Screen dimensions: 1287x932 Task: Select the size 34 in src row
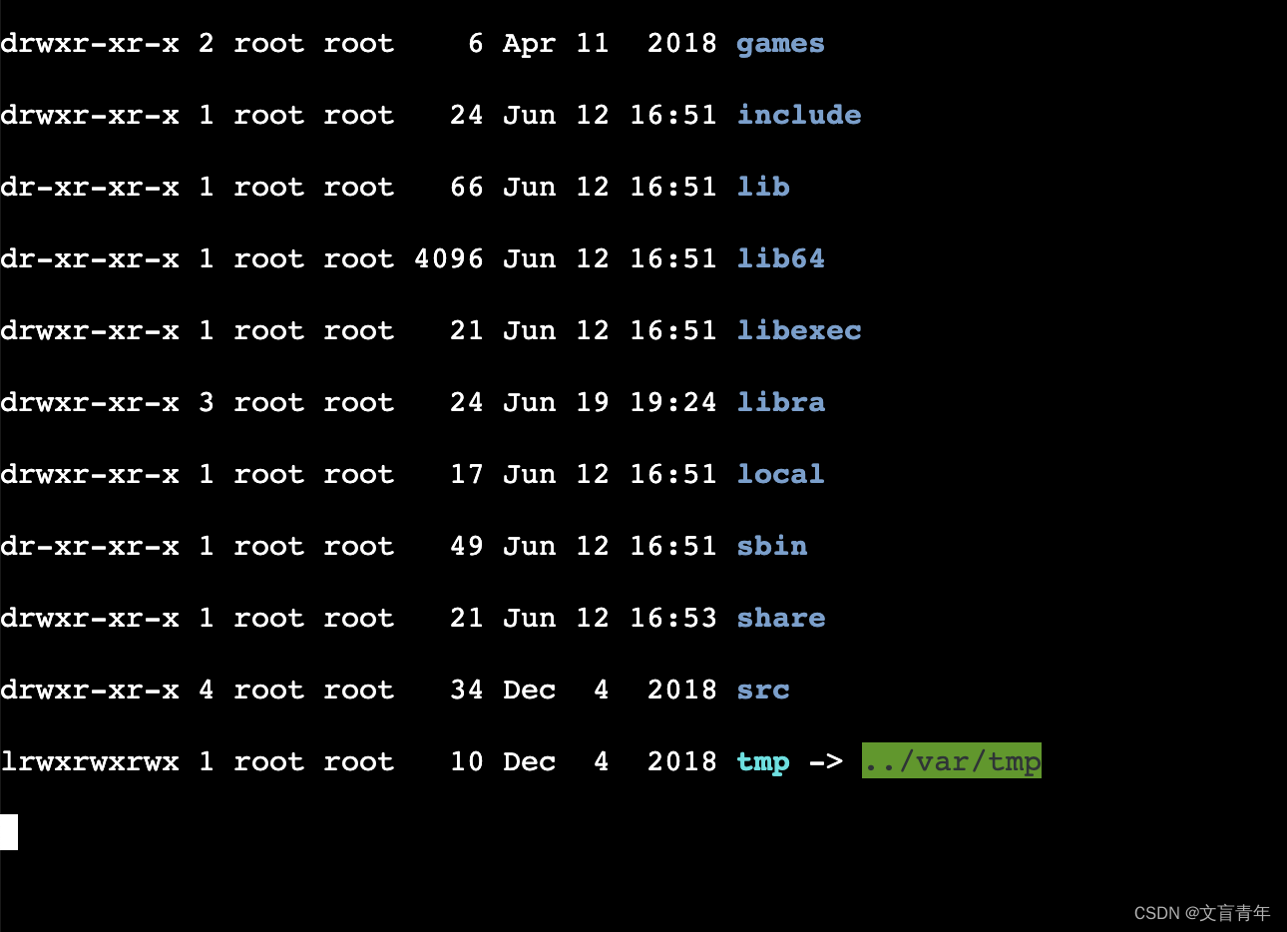[x=467, y=690]
